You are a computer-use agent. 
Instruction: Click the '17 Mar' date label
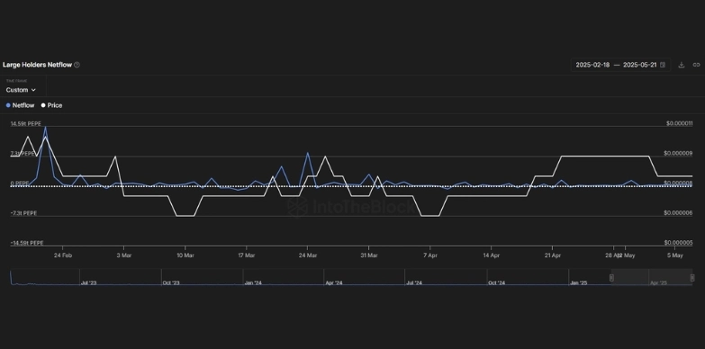click(x=247, y=255)
